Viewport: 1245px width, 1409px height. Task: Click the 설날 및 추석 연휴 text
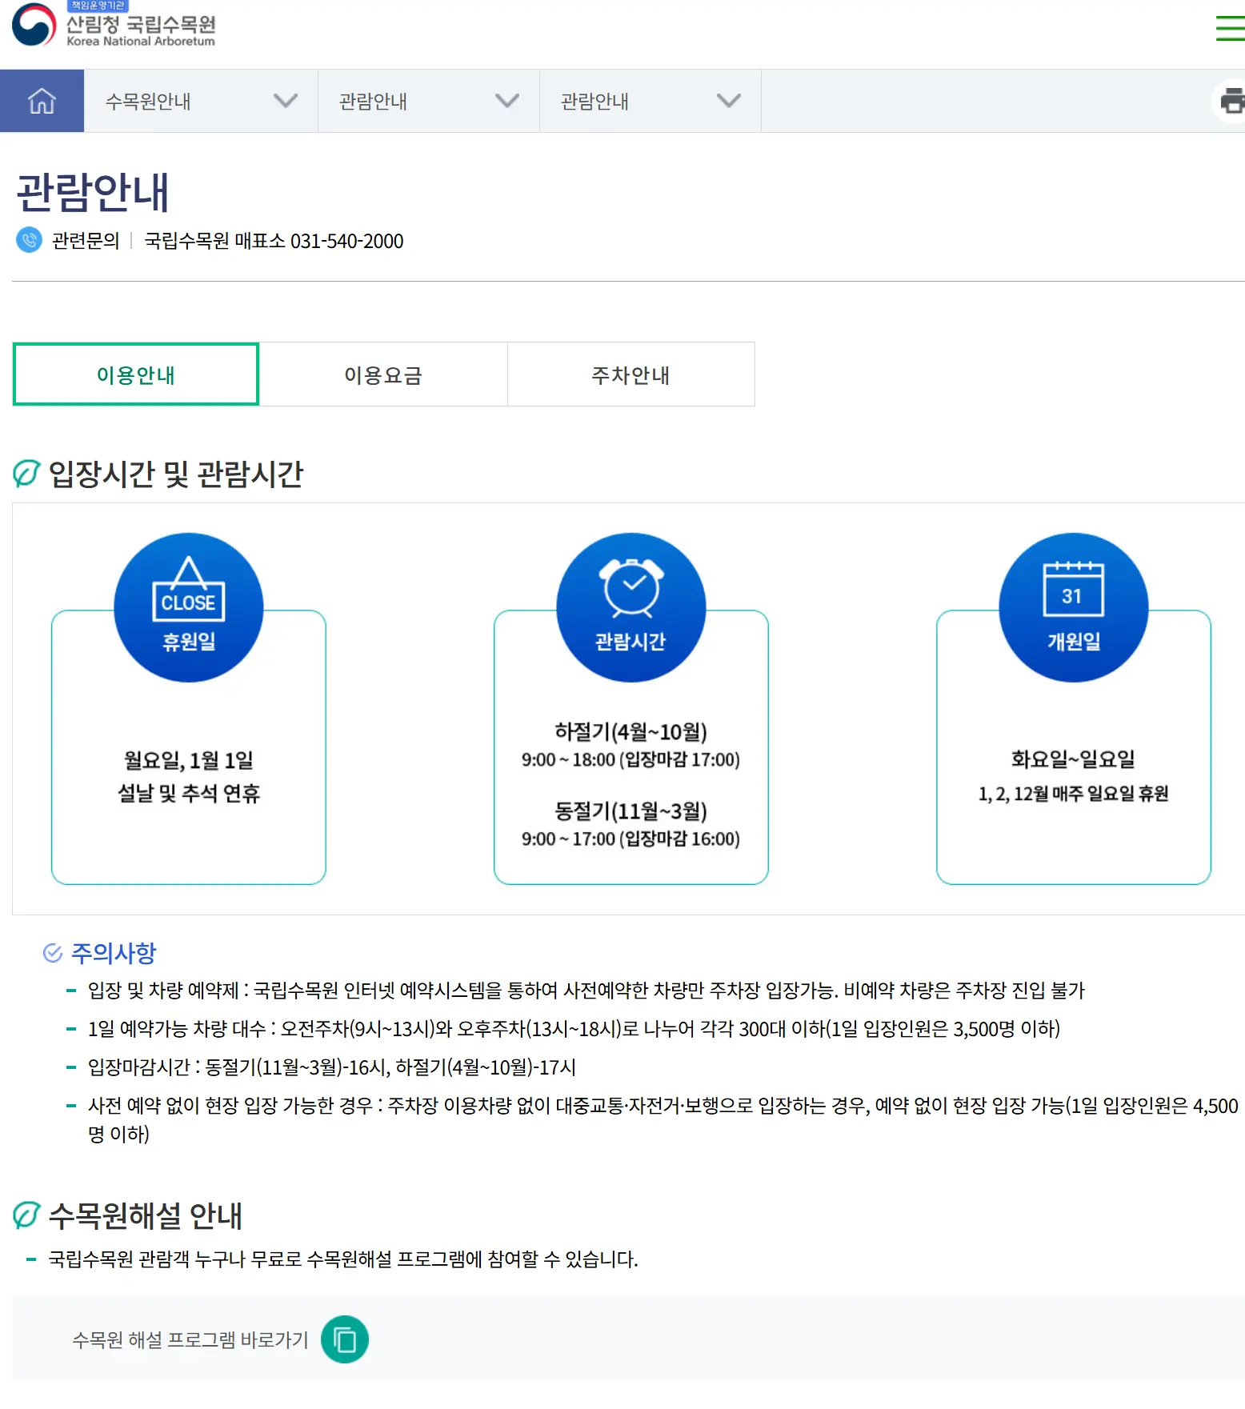[189, 794]
